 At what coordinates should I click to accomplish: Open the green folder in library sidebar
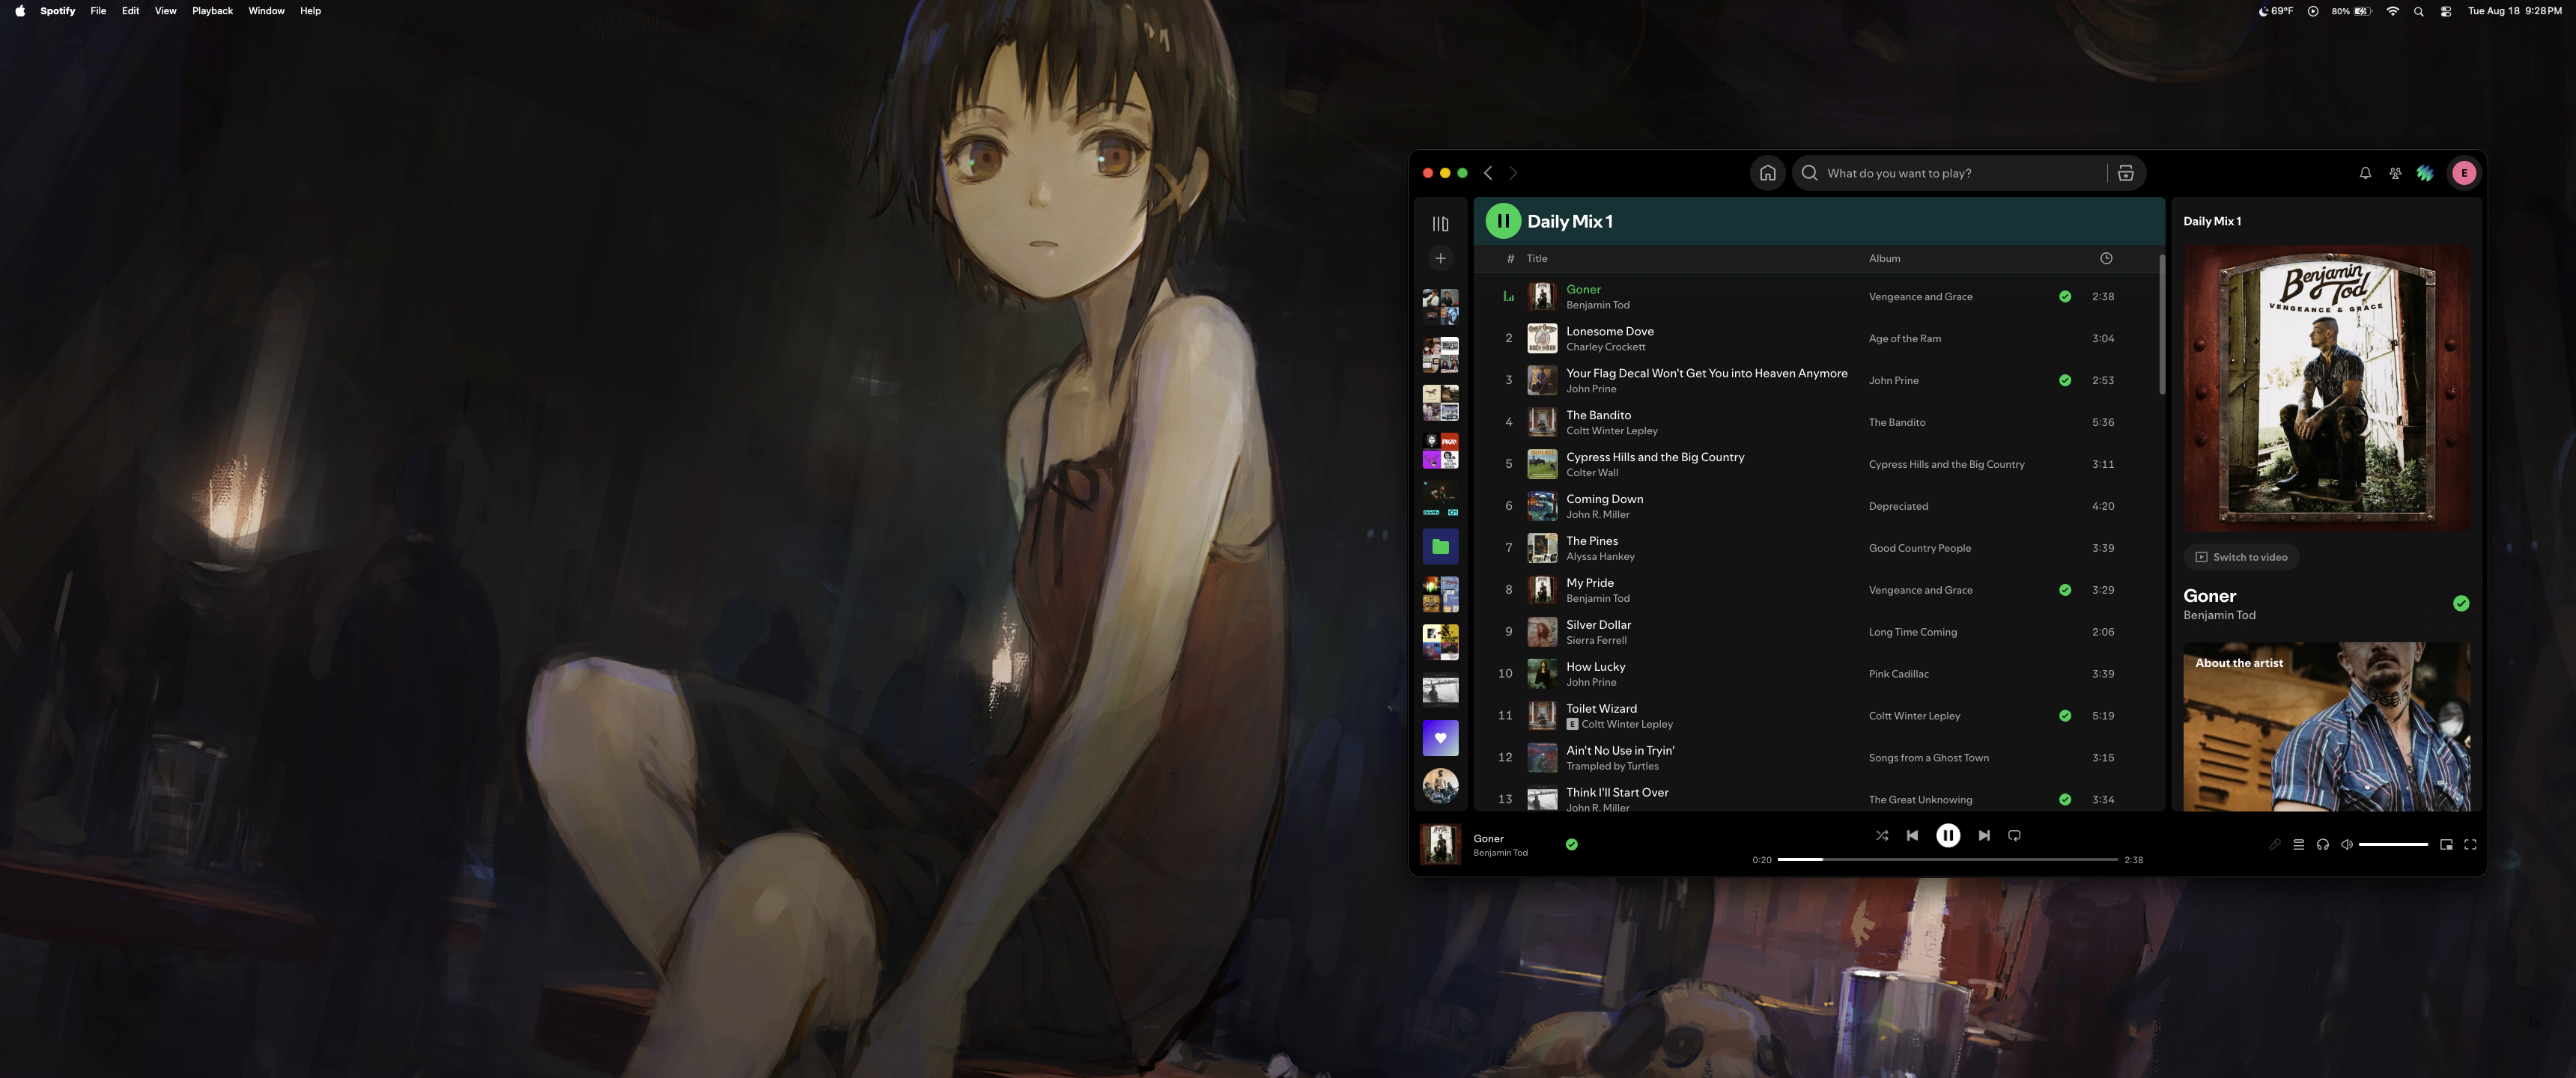point(1440,547)
